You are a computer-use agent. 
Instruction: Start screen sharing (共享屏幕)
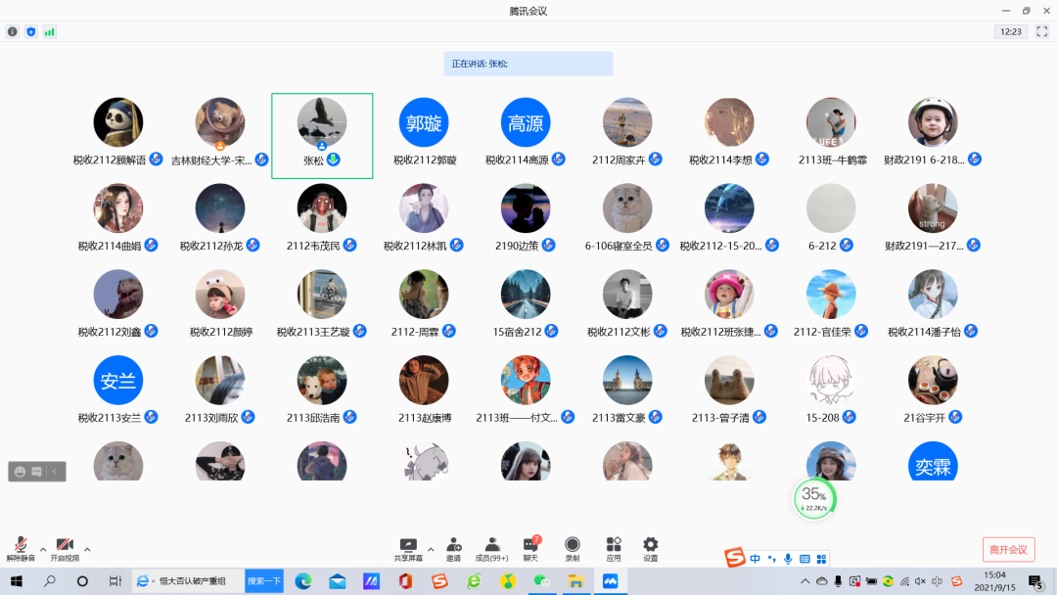pyautogui.click(x=408, y=548)
